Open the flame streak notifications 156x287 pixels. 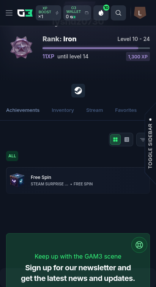[x=101, y=13]
